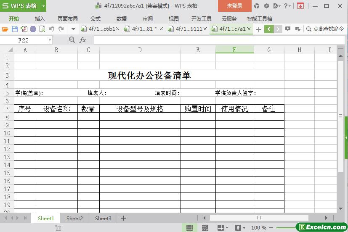
Task: Click the green previous tab arrow
Action: click(x=269, y=29)
